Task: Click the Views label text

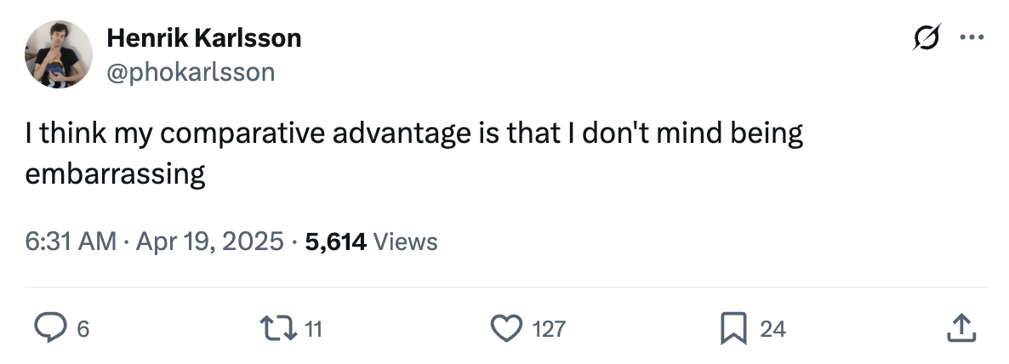Action: coord(406,242)
